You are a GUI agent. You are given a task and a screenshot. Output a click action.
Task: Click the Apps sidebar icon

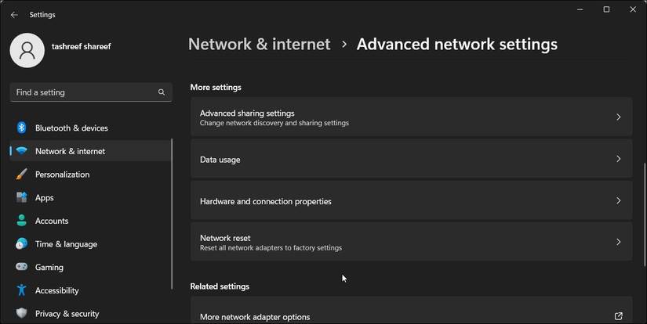click(22, 198)
